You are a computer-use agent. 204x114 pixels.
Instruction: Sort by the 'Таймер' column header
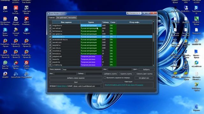106,22
